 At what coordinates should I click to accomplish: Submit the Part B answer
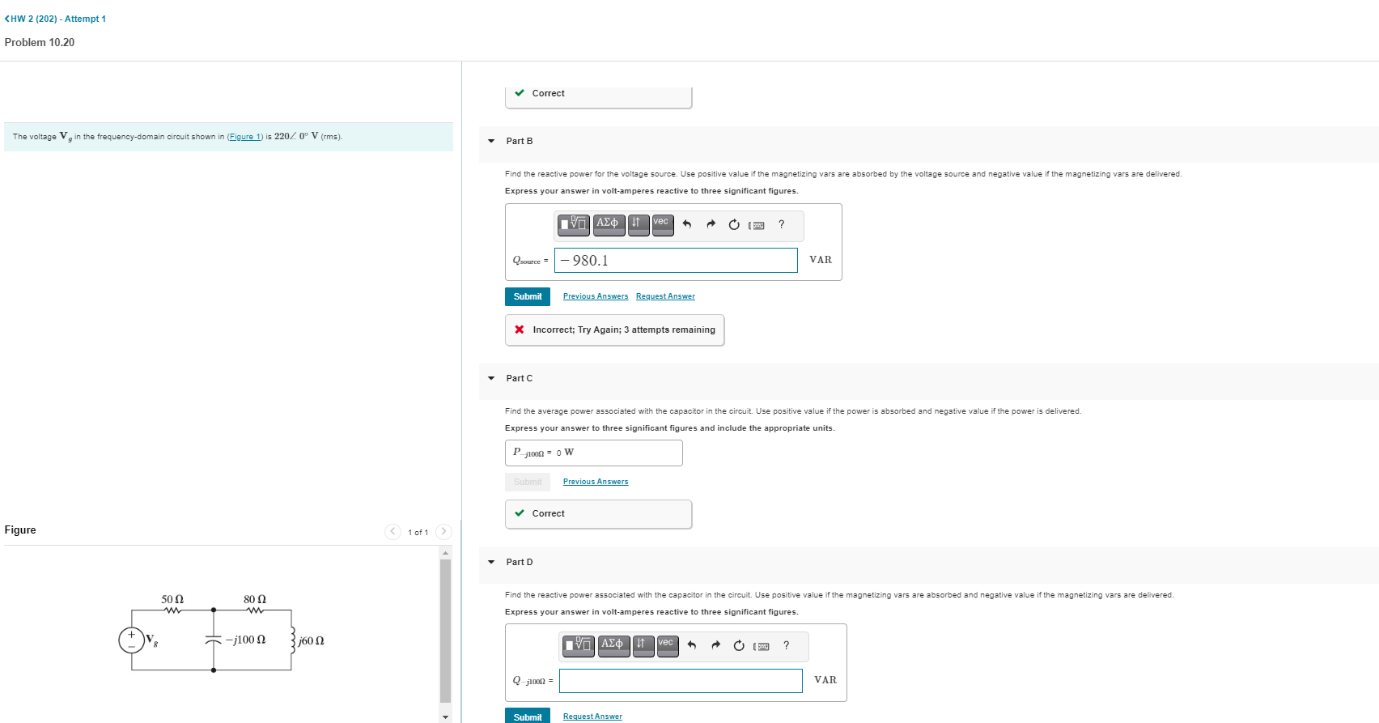click(x=528, y=296)
